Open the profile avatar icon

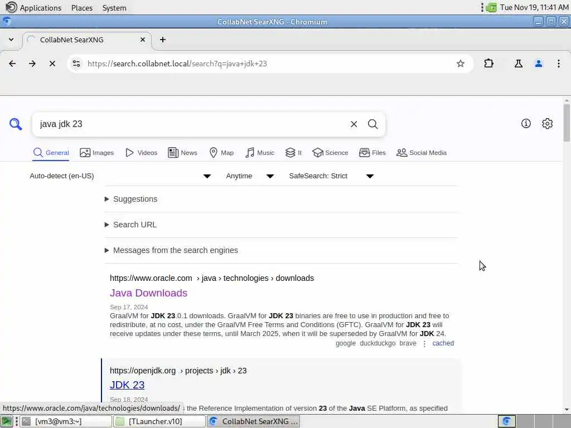coord(539,64)
